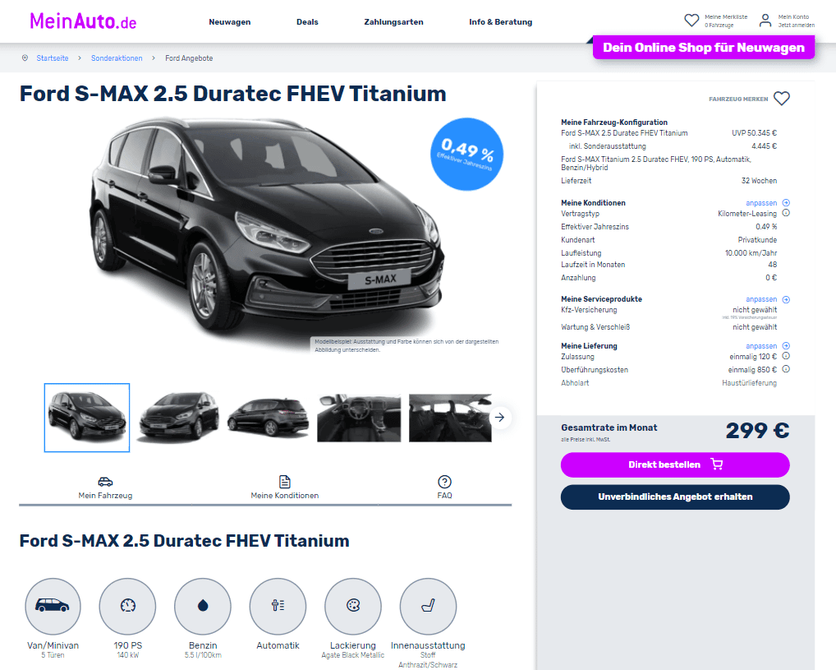Open the Mein Konto user icon
Viewport: 836px width, 670px height.
click(x=765, y=21)
